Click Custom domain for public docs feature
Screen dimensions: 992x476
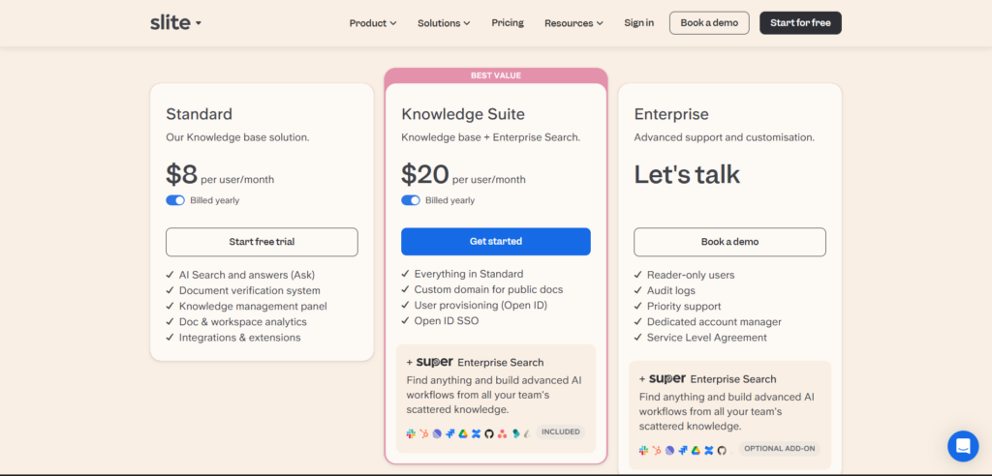488,289
